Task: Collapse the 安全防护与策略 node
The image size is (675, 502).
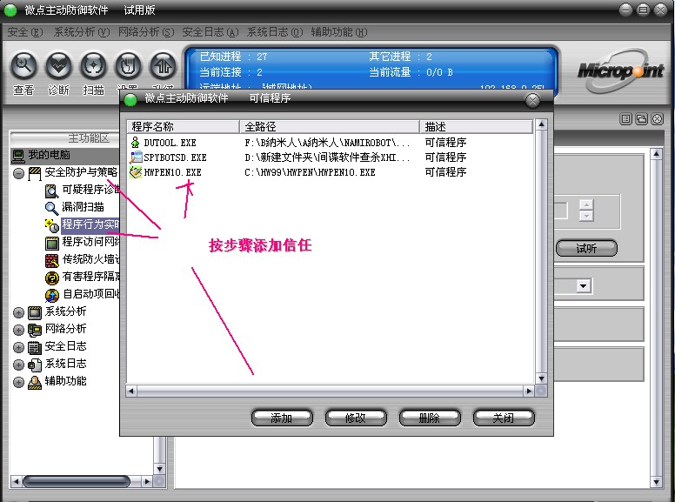Action: click(x=18, y=173)
